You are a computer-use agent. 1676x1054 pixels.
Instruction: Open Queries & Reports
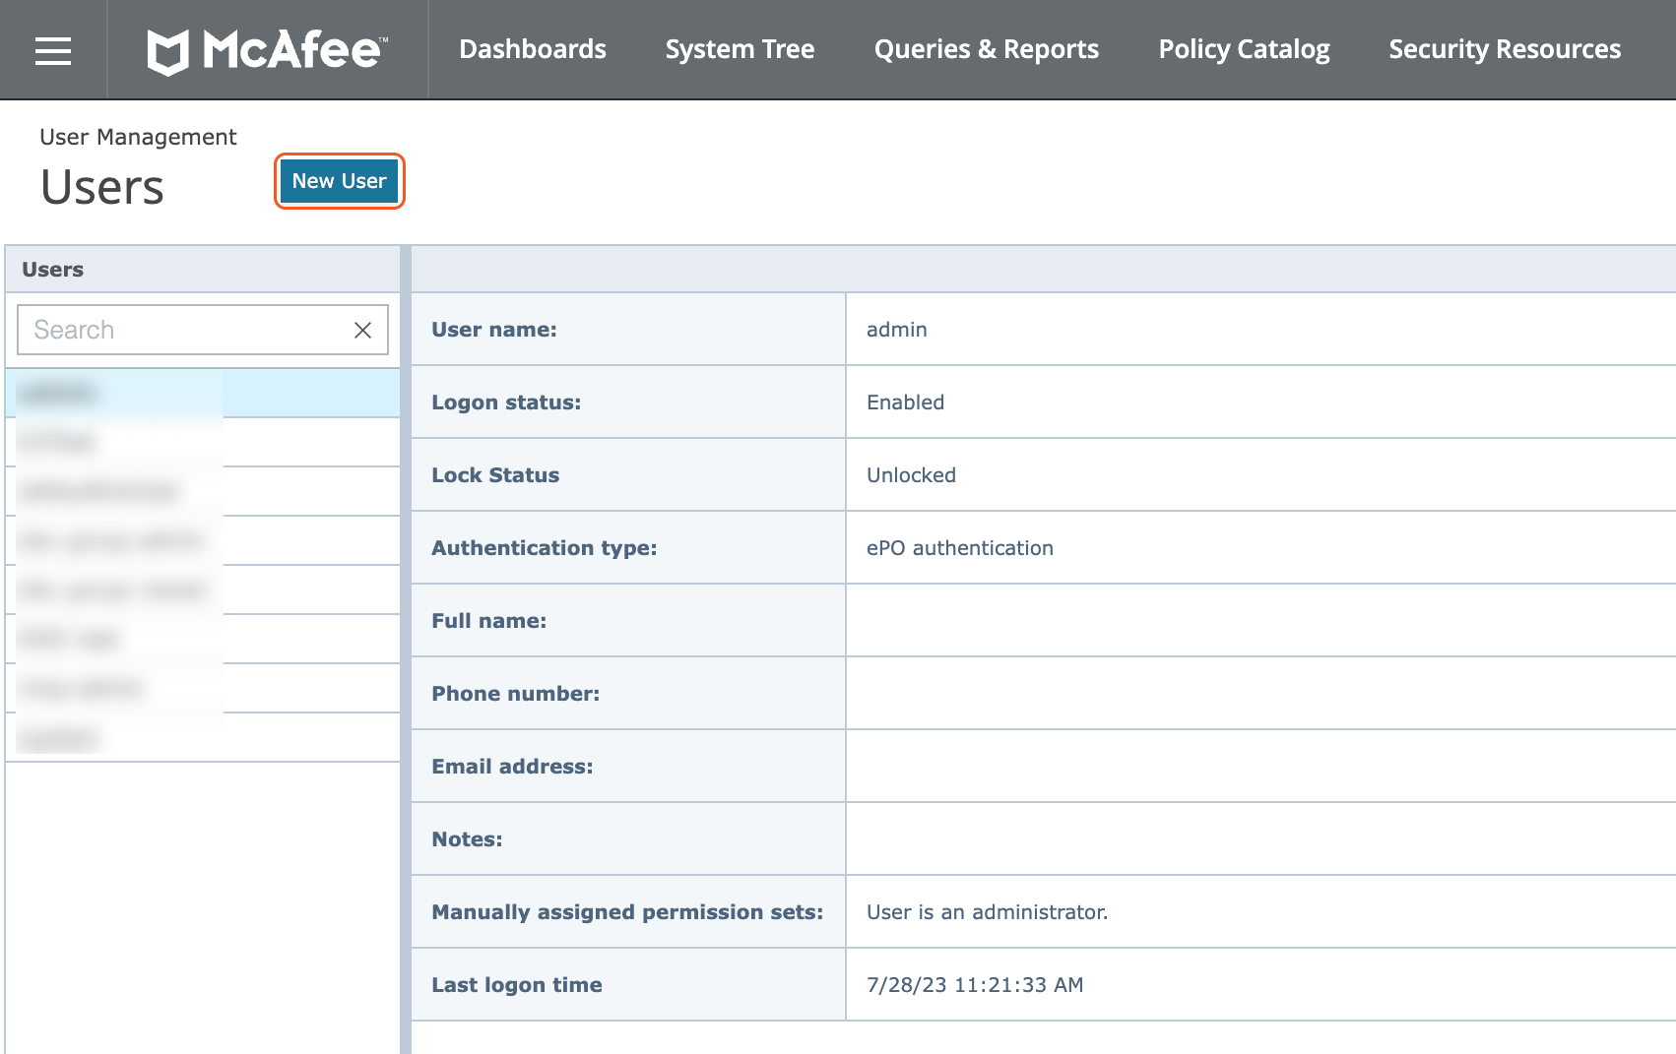coord(986,49)
